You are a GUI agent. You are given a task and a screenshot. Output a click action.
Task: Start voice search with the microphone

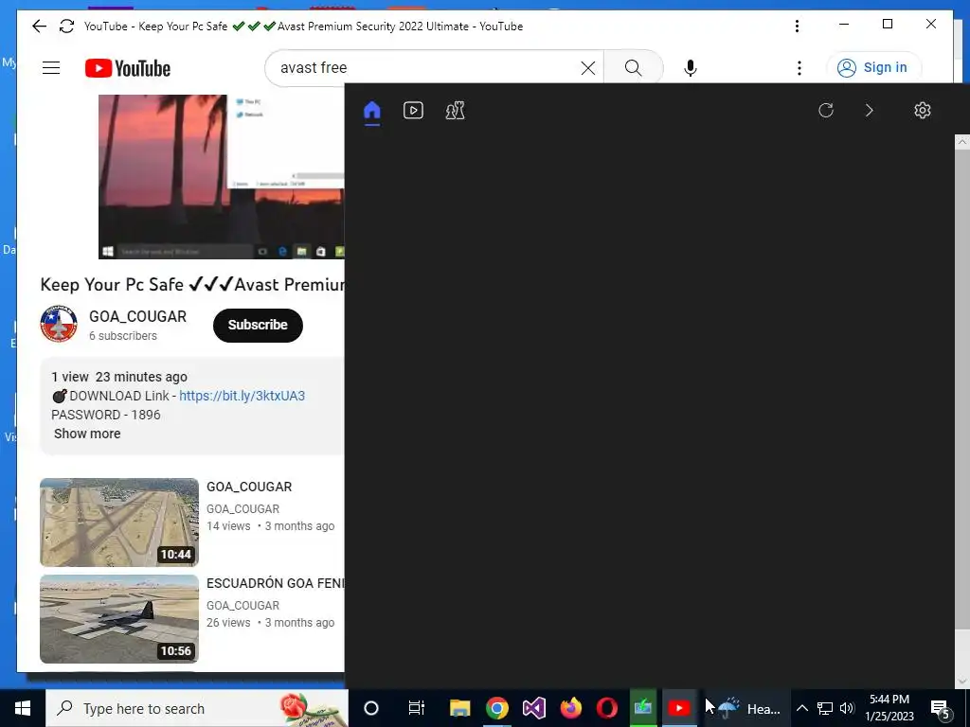click(x=691, y=68)
